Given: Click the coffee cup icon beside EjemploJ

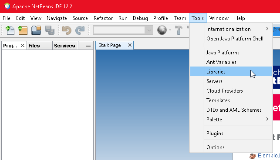Looking at the screenshot, I should pos(253,156).
